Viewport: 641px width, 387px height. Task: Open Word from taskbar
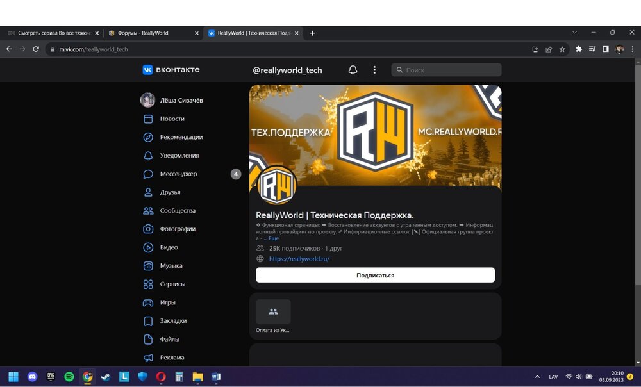216,376
